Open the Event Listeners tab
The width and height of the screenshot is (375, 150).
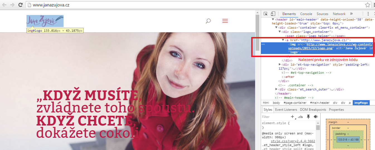tap(286, 110)
